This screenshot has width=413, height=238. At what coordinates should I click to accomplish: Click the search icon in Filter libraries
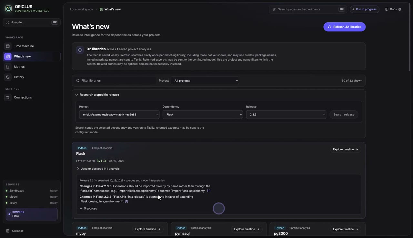pyautogui.click(x=78, y=81)
